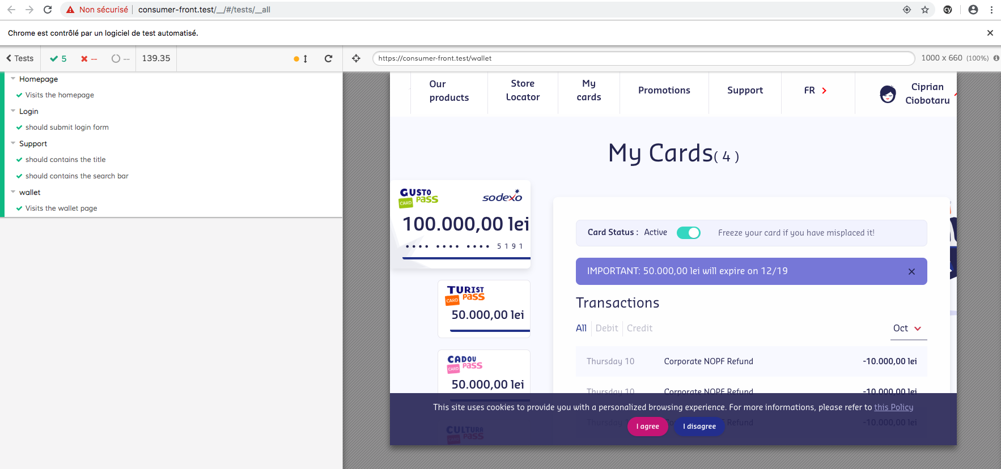Click the Chrome forward arrow

coord(29,10)
